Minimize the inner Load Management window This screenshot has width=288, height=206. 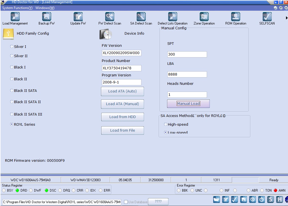pos(275,8)
